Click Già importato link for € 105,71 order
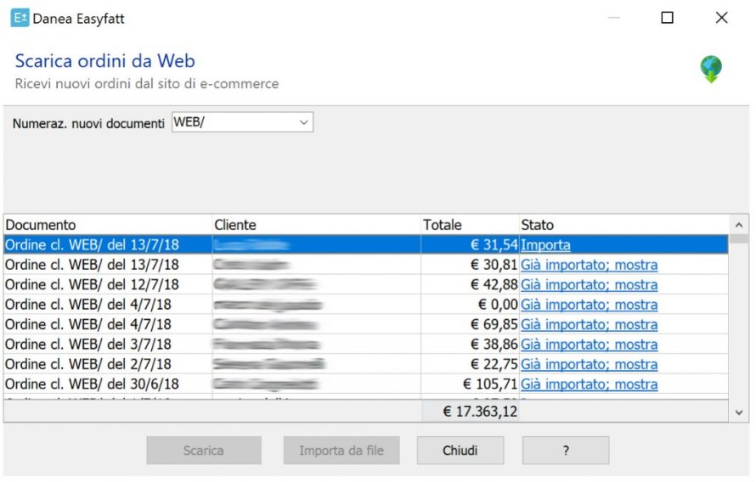Screen dimensions: 756x482 point(589,384)
